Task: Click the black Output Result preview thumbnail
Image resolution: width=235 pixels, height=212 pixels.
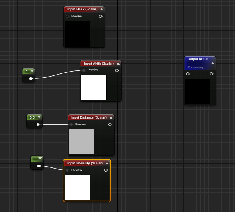Action: coord(198,91)
